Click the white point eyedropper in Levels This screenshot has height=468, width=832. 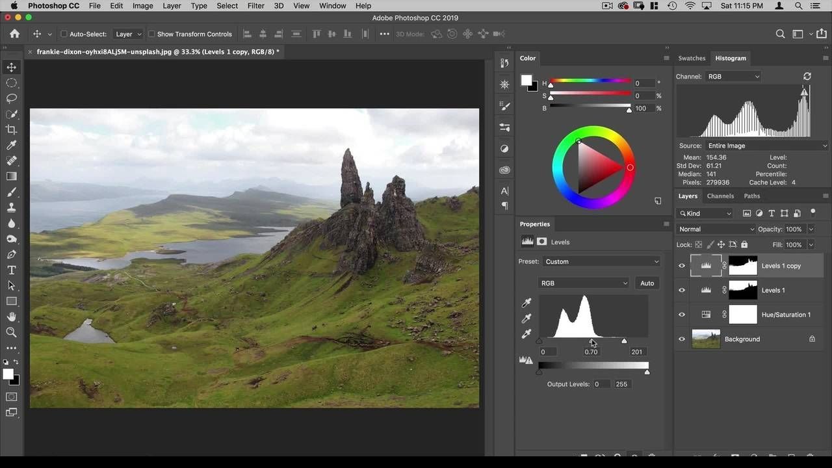(x=526, y=334)
